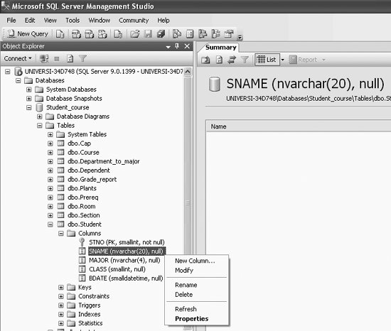The height and width of the screenshot is (331, 391).
Task: Expand the Keys folder node
Action: [x=61, y=288]
